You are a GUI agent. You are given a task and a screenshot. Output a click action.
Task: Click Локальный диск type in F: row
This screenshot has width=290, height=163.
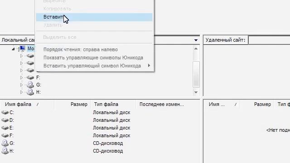pyautogui.click(x=111, y=136)
